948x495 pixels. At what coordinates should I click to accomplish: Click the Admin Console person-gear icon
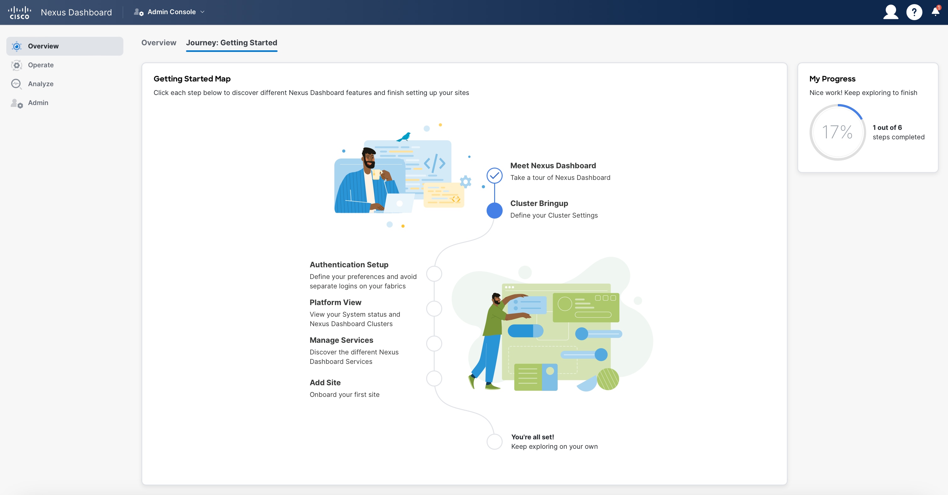pos(138,12)
